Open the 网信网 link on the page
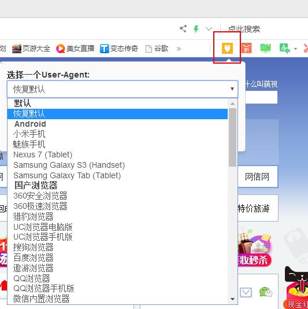This screenshot has width=308, height=309. [257, 176]
